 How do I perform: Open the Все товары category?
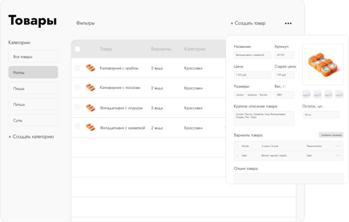click(33, 56)
